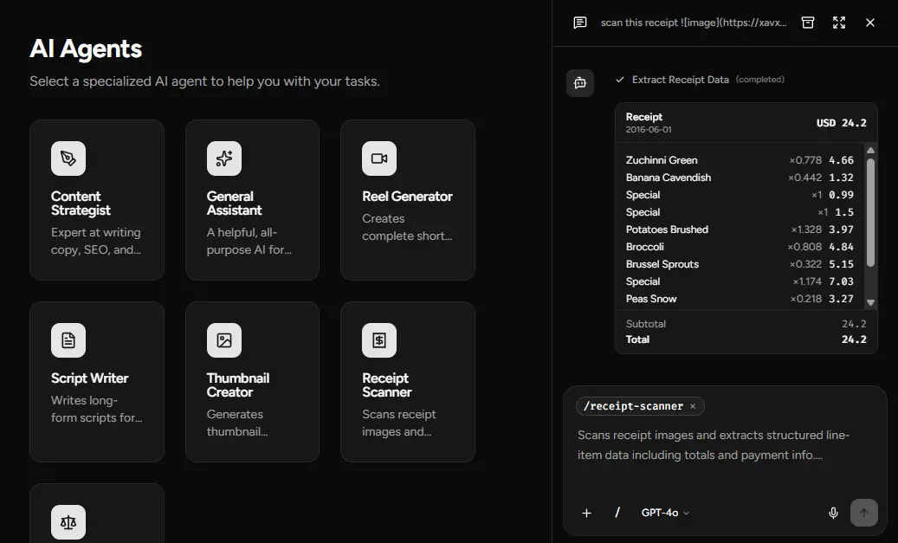Click the "Banana Cavendish" line item
The height and width of the screenshot is (543, 898).
click(669, 178)
